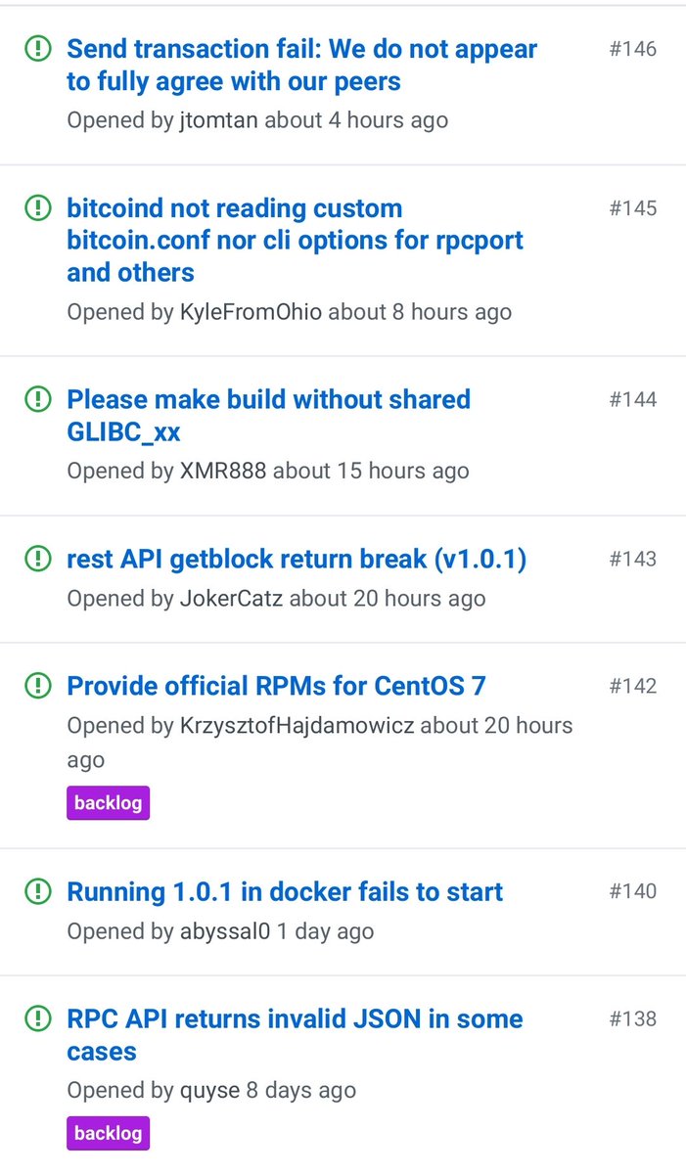
Task: Click issue number #140
Action: (632, 891)
